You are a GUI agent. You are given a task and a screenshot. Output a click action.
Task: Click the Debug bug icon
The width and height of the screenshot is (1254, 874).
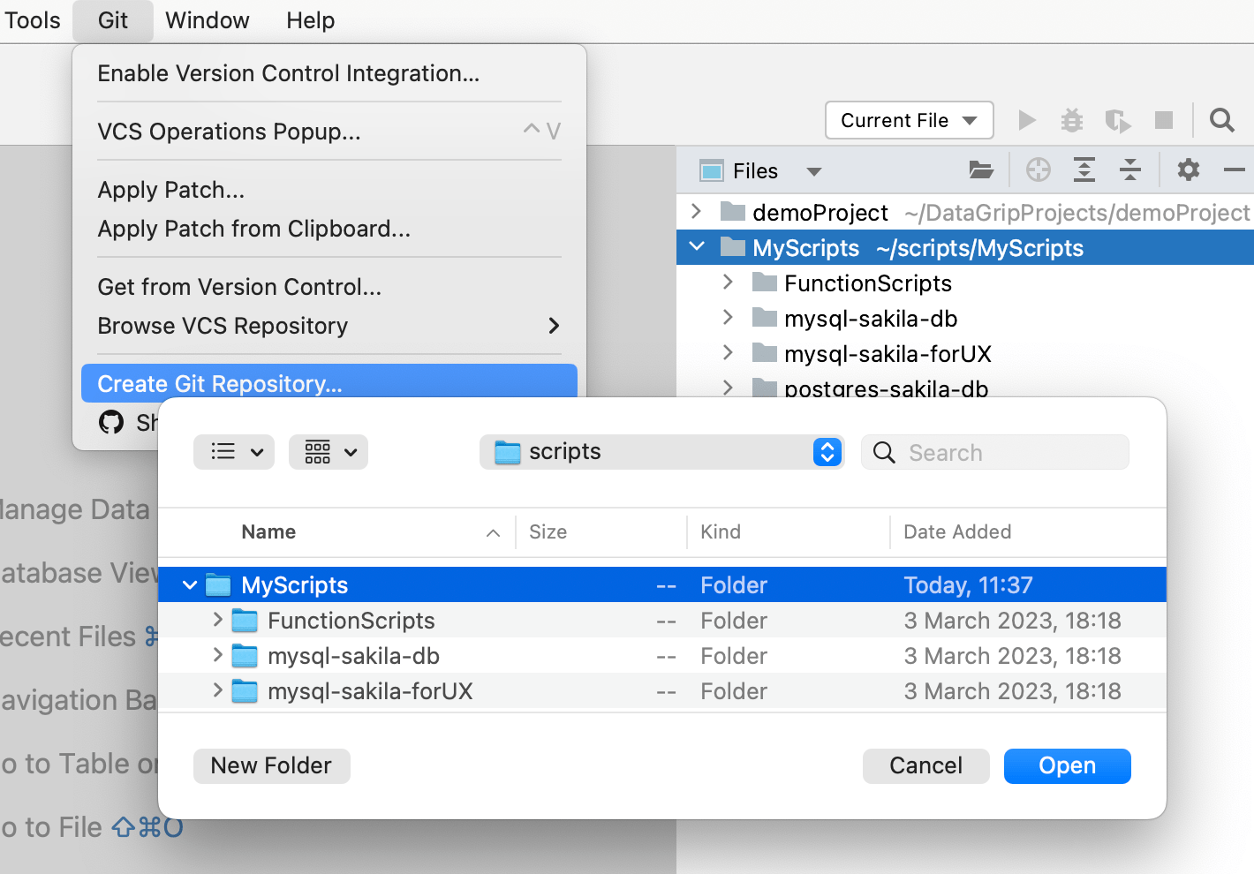pos(1072,120)
